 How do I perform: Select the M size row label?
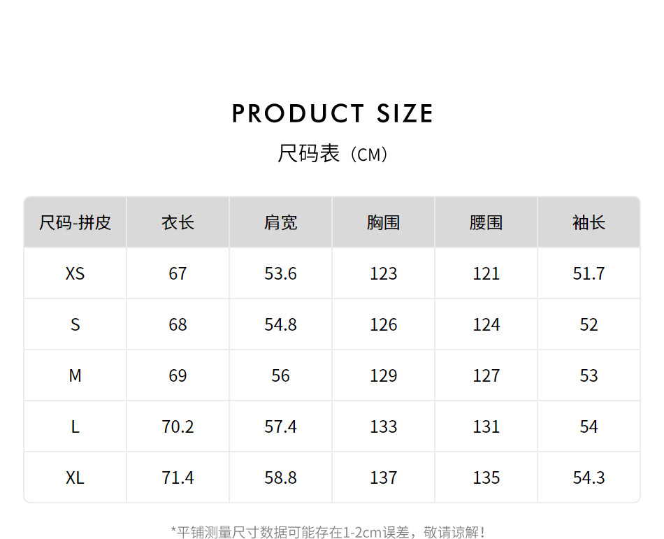tap(75, 375)
